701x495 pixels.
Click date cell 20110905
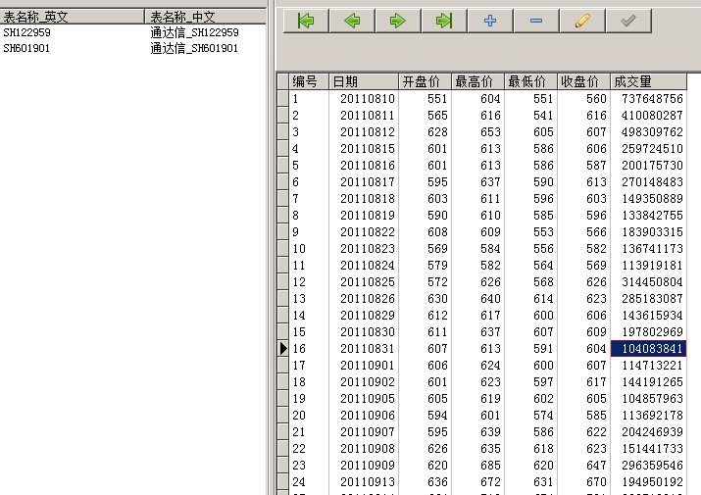point(364,398)
